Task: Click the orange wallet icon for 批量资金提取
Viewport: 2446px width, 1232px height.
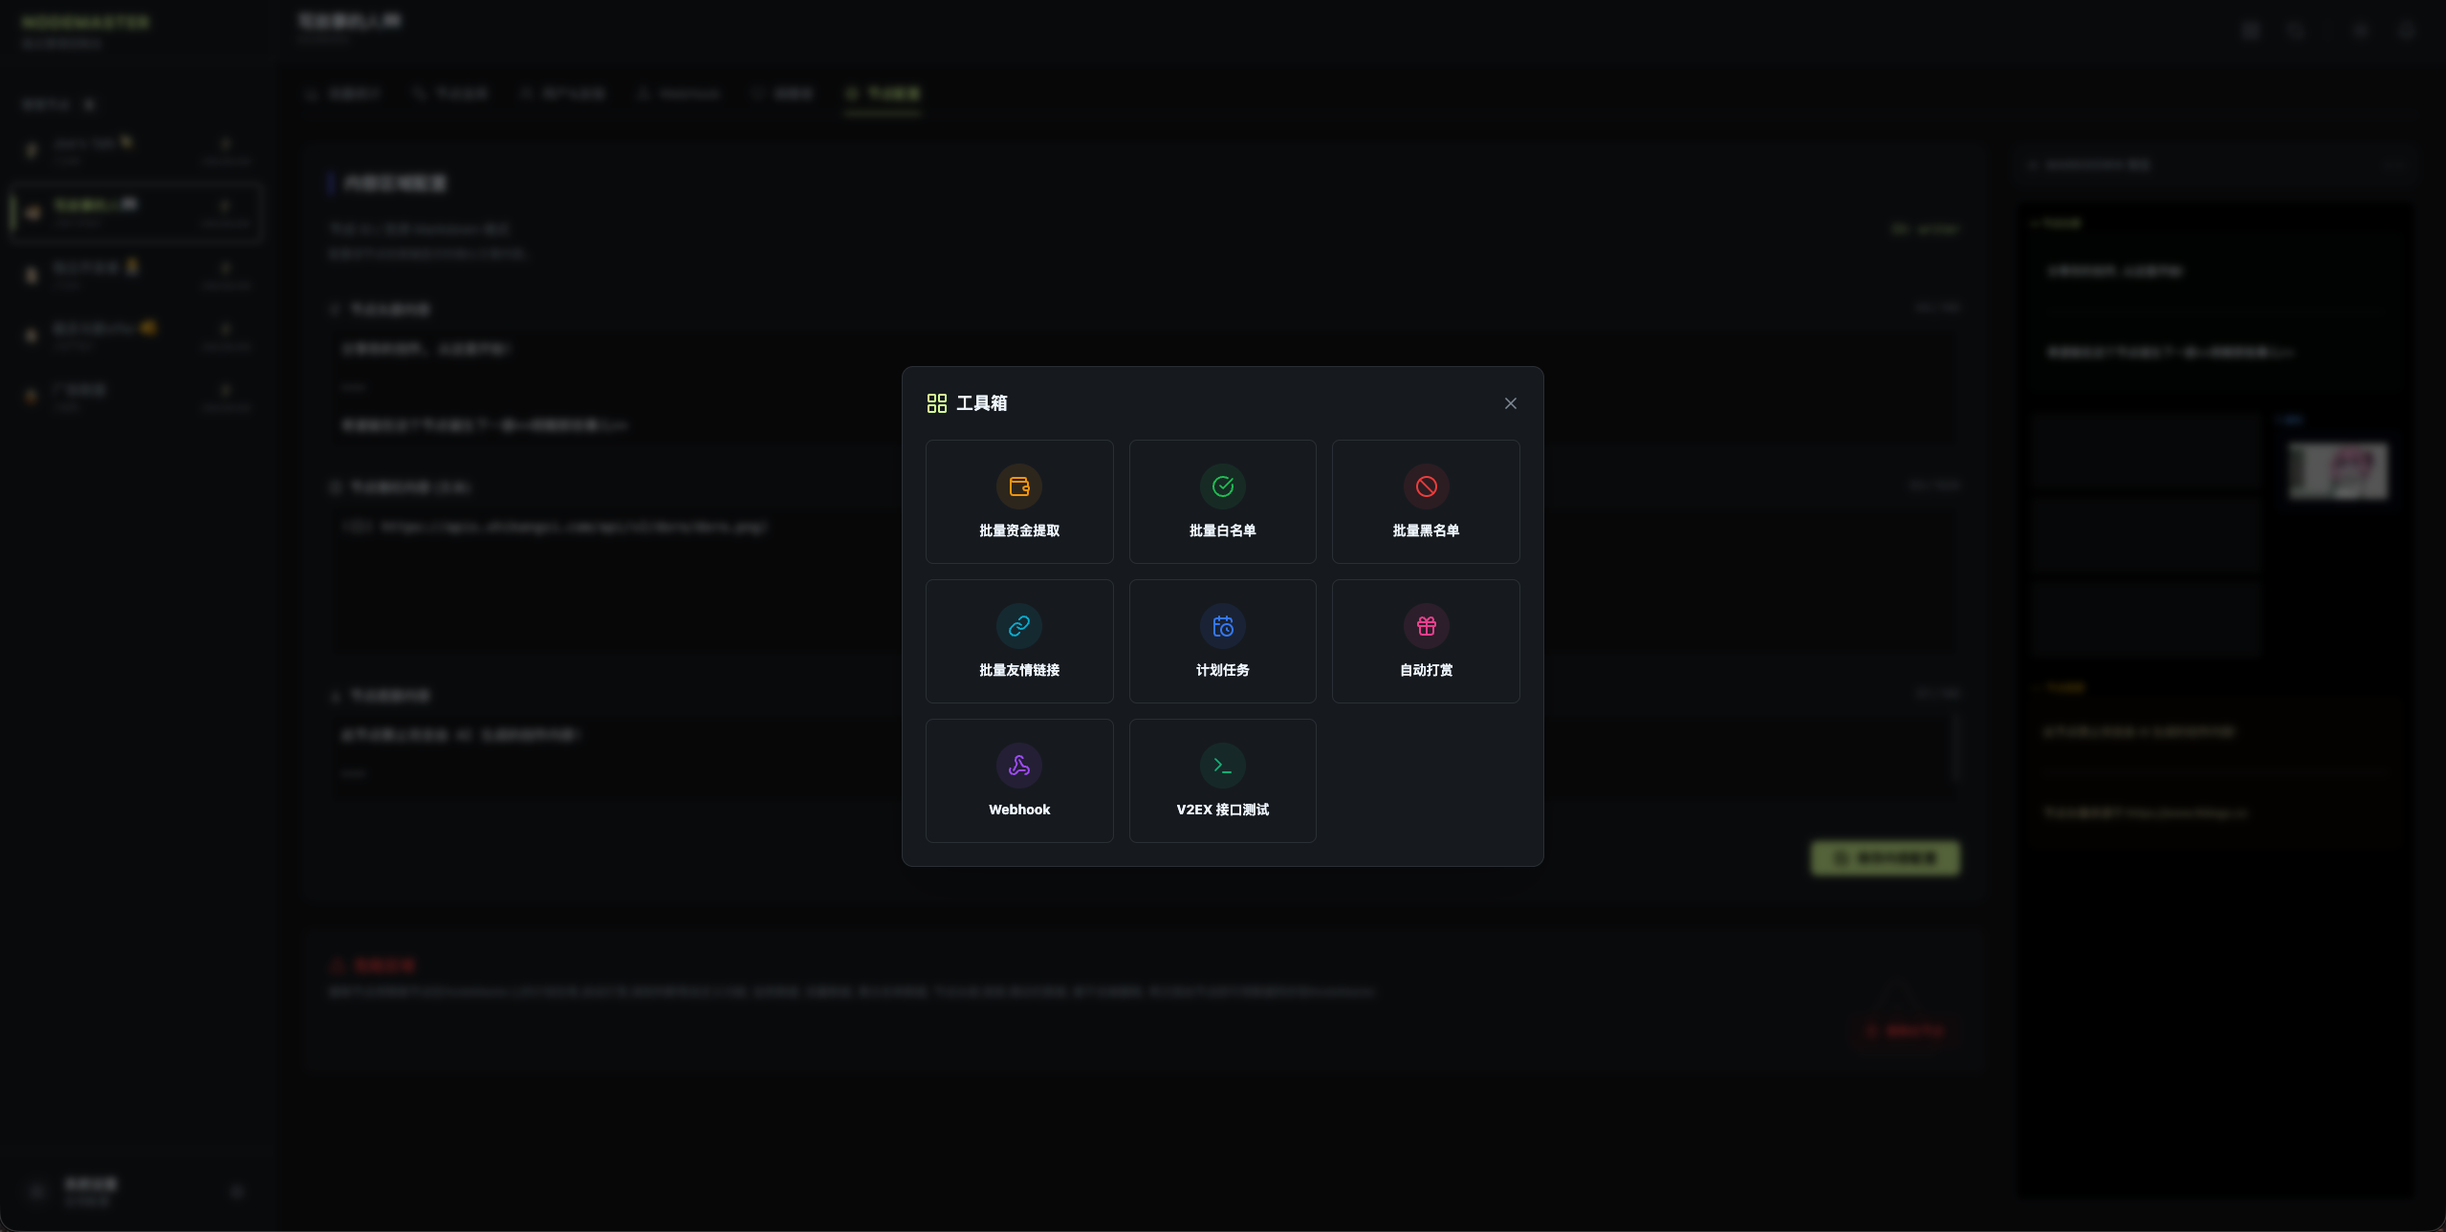Action: [1019, 486]
